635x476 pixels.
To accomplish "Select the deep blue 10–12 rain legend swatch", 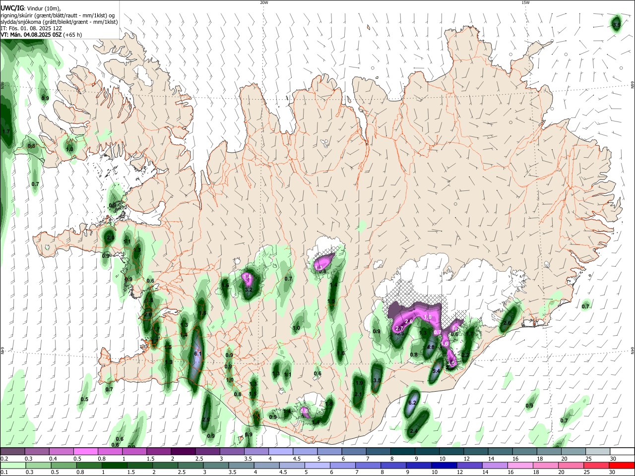I will coord(444,466).
